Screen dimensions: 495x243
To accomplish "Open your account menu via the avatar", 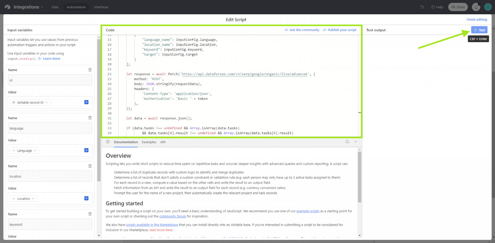I will coord(488,7).
